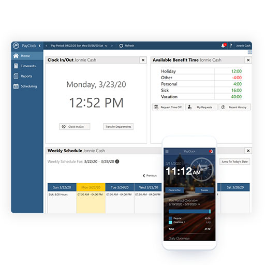The width and height of the screenshot is (265, 265).
Task: Click the phone's pay period progress bar
Action: coord(189,212)
